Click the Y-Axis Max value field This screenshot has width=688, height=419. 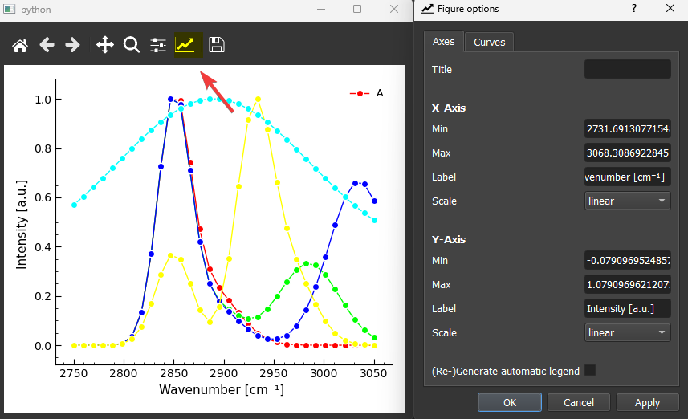(x=628, y=285)
